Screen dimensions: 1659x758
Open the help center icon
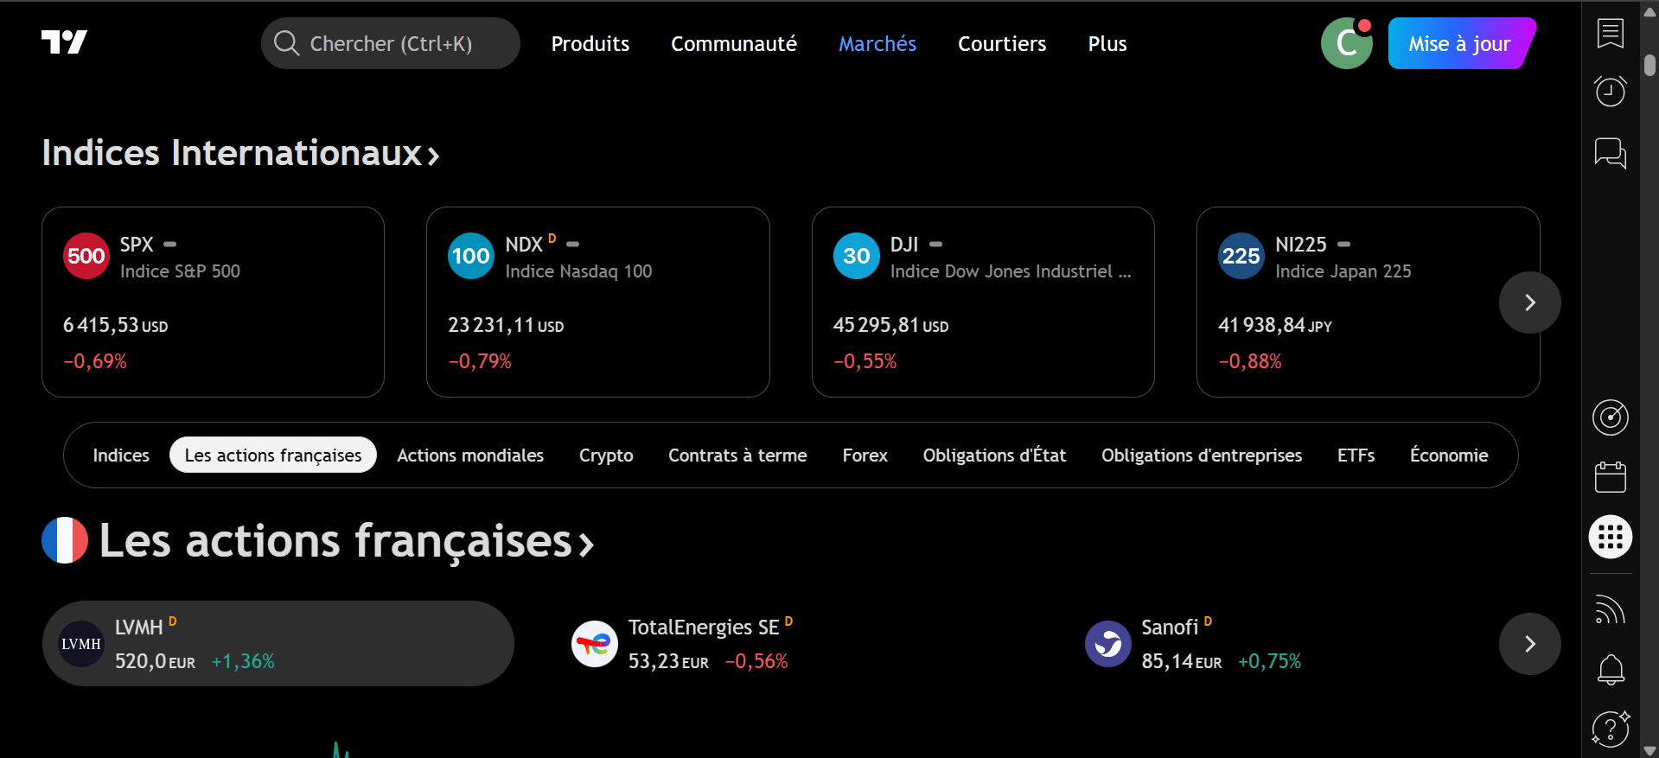(x=1610, y=729)
